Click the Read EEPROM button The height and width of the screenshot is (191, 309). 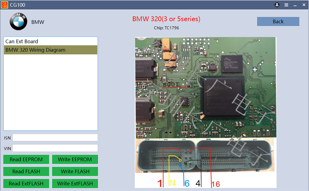pyautogui.click(x=26, y=159)
